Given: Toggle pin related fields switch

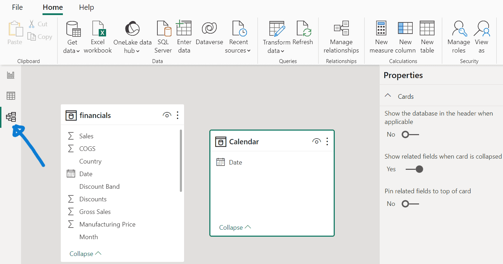Looking at the screenshot, I should [x=410, y=204].
